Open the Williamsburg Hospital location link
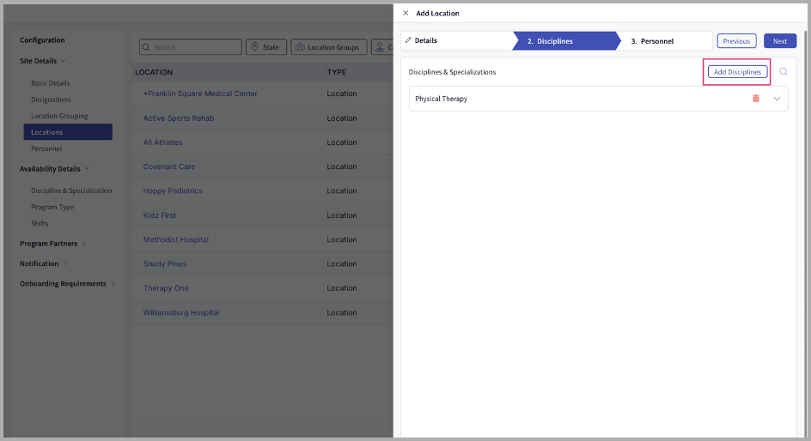 (x=181, y=313)
